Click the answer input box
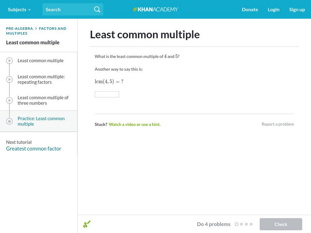This screenshot has width=311, height=233. tap(107, 94)
